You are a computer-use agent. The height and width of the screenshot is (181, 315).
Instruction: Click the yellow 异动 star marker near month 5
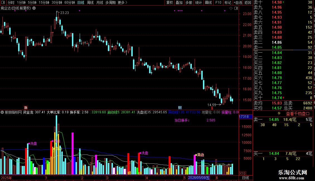click(200, 155)
